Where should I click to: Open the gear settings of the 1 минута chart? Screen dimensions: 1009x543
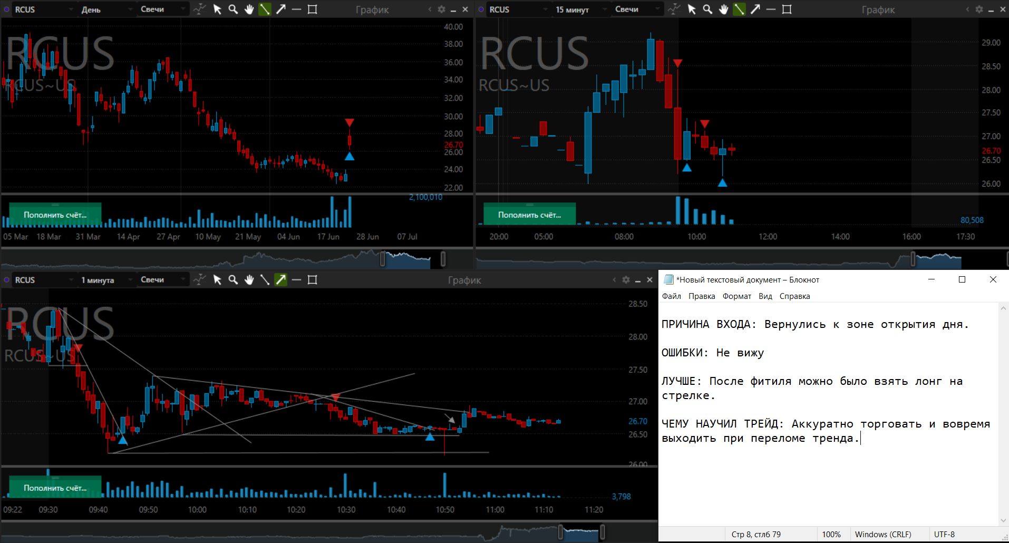[x=626, y=280]
